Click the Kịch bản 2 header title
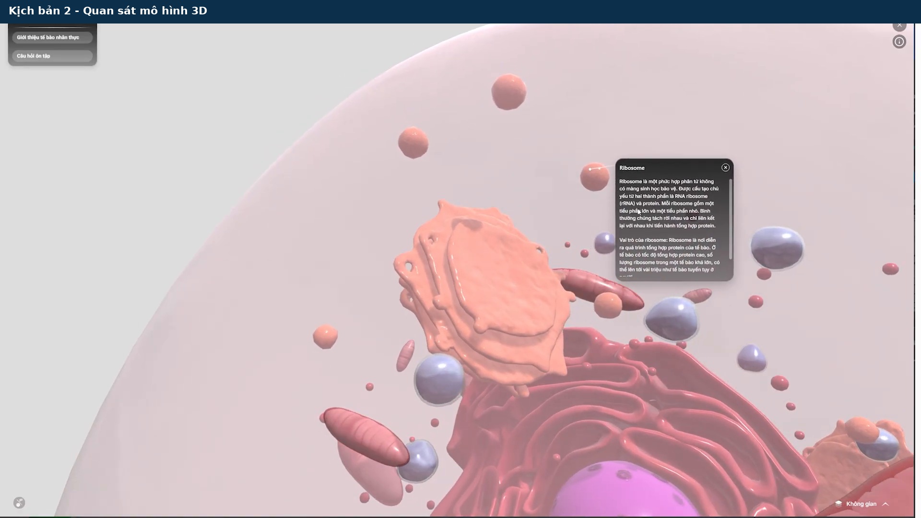The image size is (921, 518). (108, 11)
